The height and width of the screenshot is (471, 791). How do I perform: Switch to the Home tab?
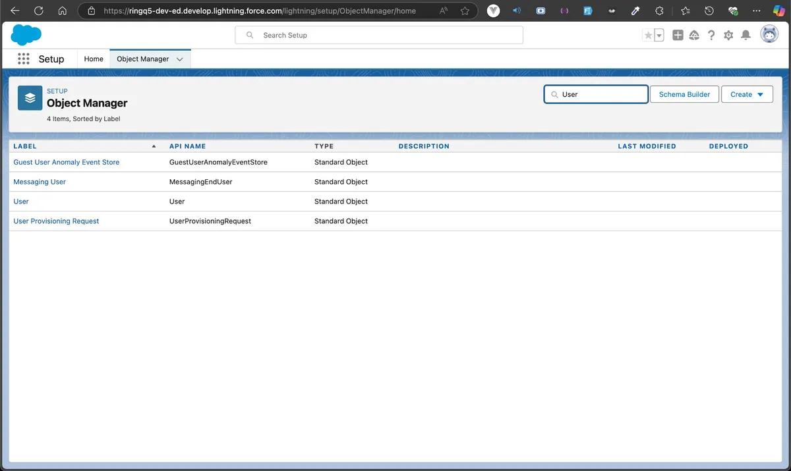pyautogui.click(x=94, y=59)
